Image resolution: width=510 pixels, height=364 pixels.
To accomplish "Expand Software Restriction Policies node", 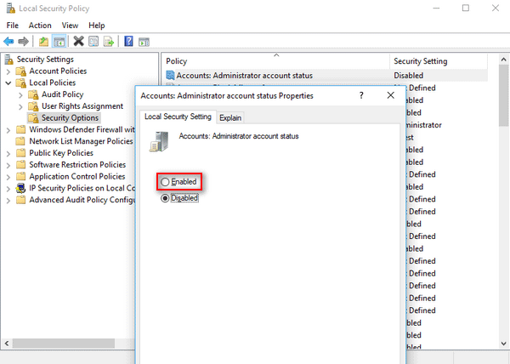I will pyautogui.click(x=8, y=165).
